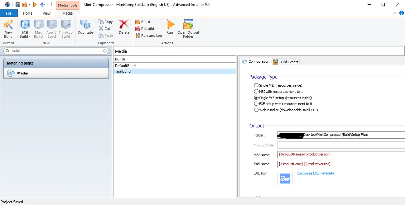This screenshot has height=205, width=405.
Task: Save the project from the quick access toolbar
Action: [18, 5]
